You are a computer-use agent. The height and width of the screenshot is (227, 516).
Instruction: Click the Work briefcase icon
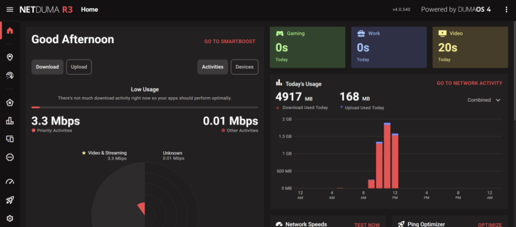point(360,33)
